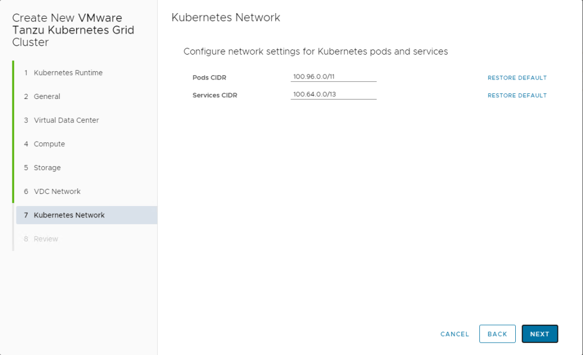Screen dimensions: 583x355
Task: Go to the Kubernetes Runtime step
Action: pos(86,73)
